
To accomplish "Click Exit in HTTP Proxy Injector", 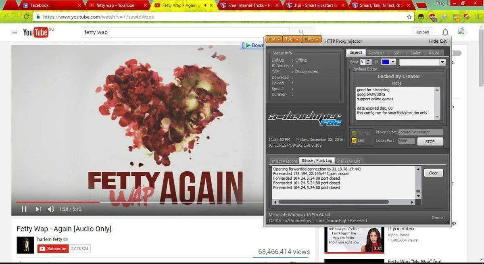I will (443, 41).
